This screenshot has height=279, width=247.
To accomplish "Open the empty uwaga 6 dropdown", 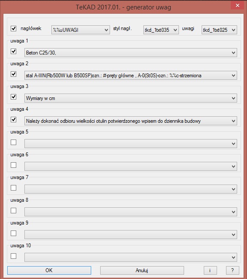I will click(131, 167).
